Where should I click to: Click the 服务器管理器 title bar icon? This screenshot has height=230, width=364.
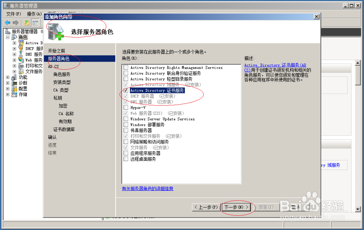pyautogui.click(x=6, y=5)
